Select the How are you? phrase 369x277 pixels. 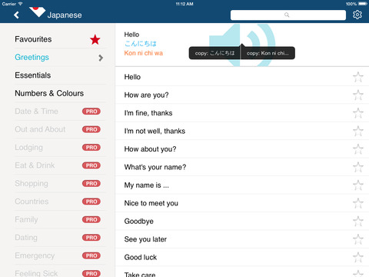[x=146, y=95]
